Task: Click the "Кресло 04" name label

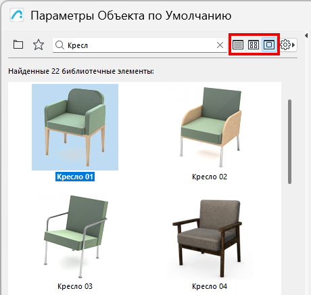Action: (210, 286)
